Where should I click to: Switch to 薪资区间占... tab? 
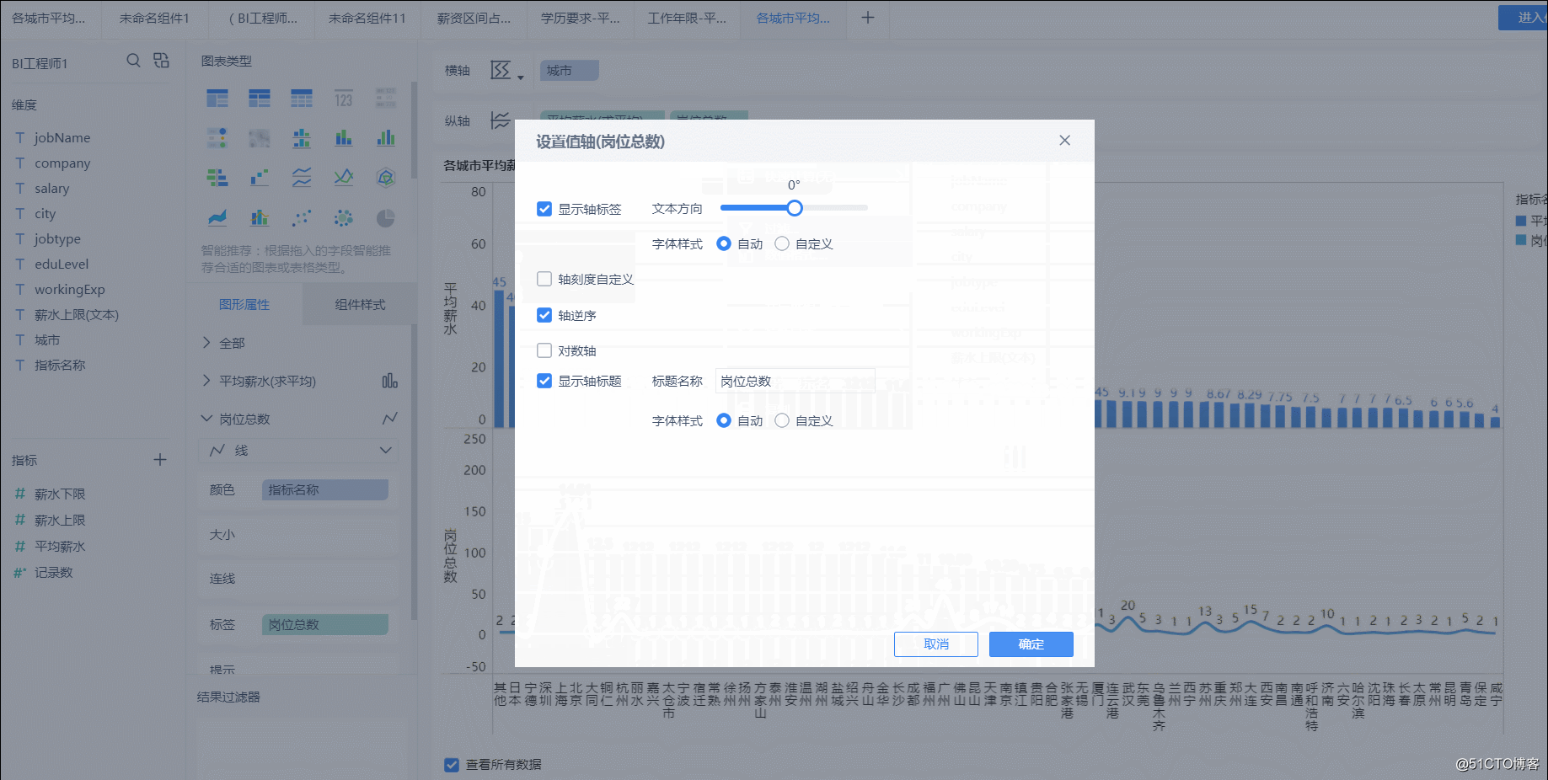474,18
